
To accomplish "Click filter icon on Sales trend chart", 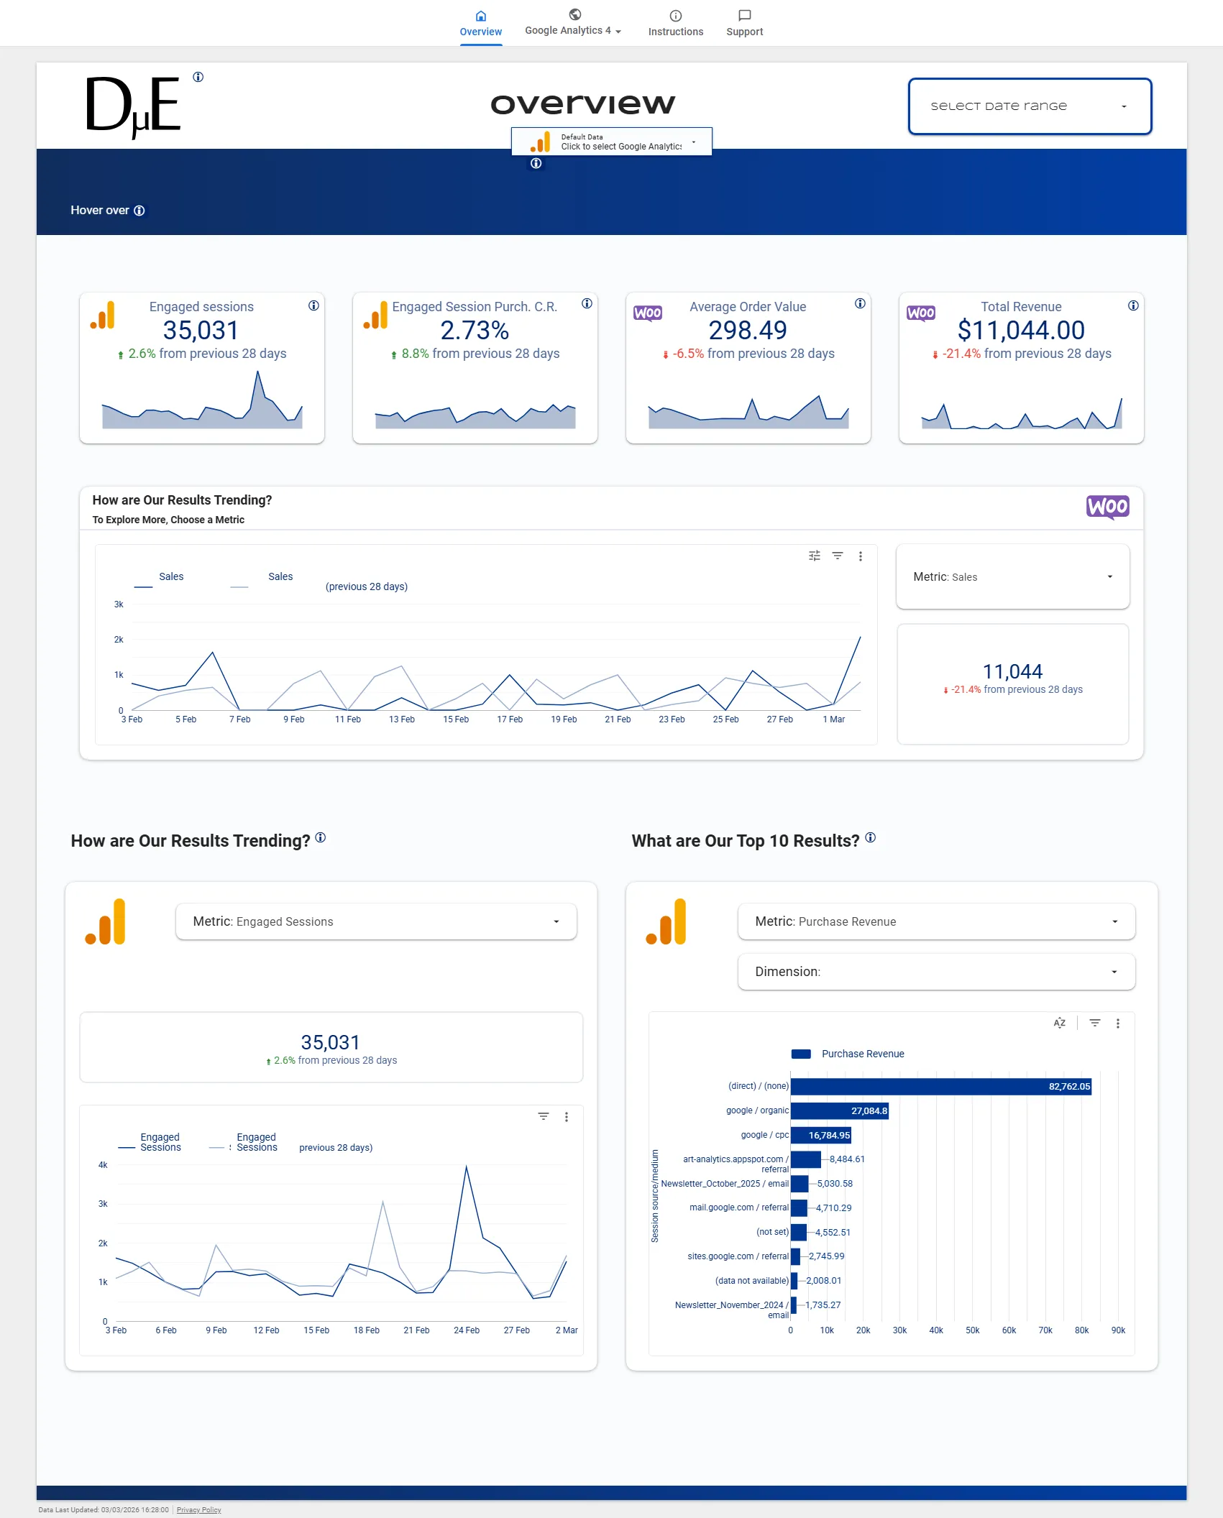I will [838, 556].
